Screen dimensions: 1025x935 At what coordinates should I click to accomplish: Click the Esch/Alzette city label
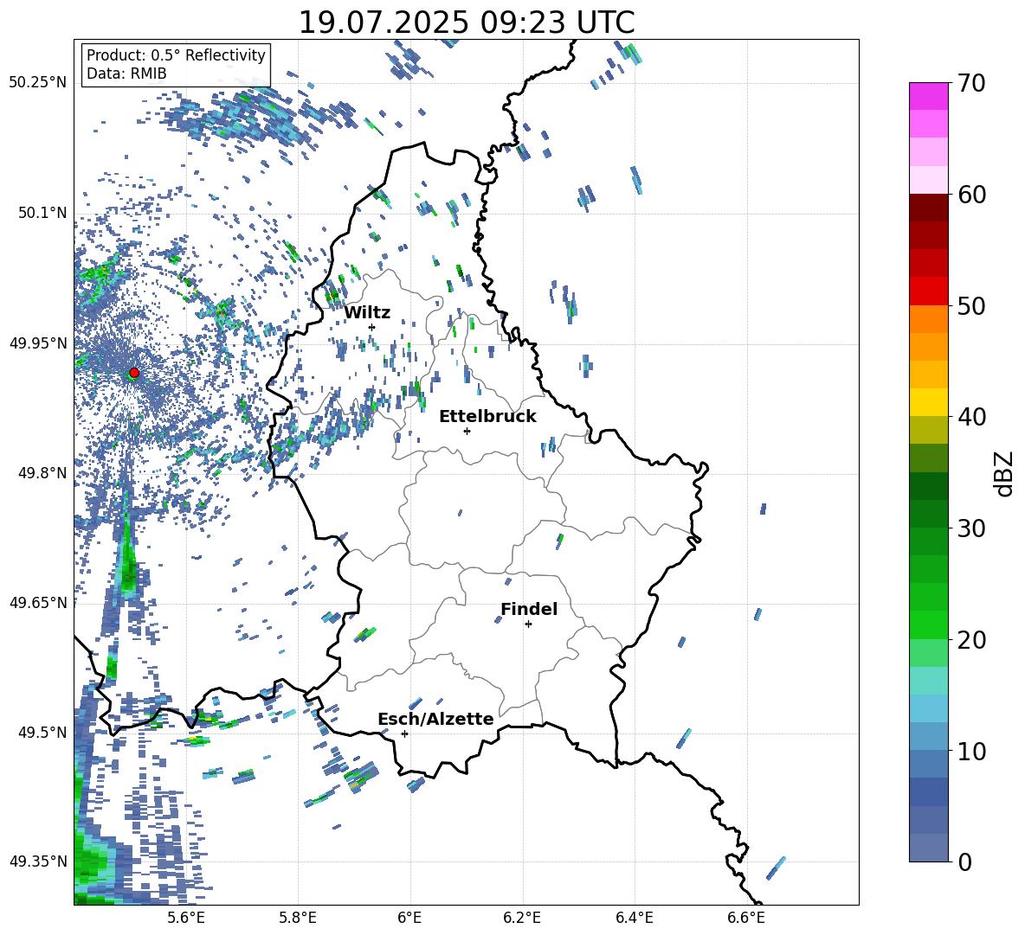pos(435,719)
